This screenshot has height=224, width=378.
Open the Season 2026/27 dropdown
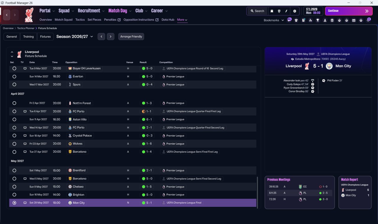click(75, 37)
